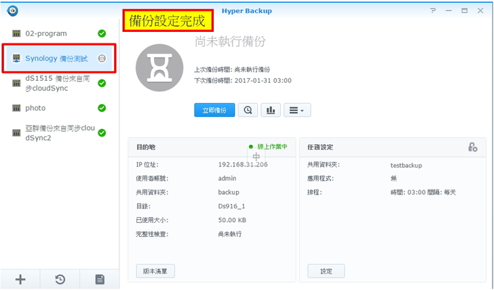494x290 pixels.
Task: Select the Synology 備份測試 task
Action: 56,58
